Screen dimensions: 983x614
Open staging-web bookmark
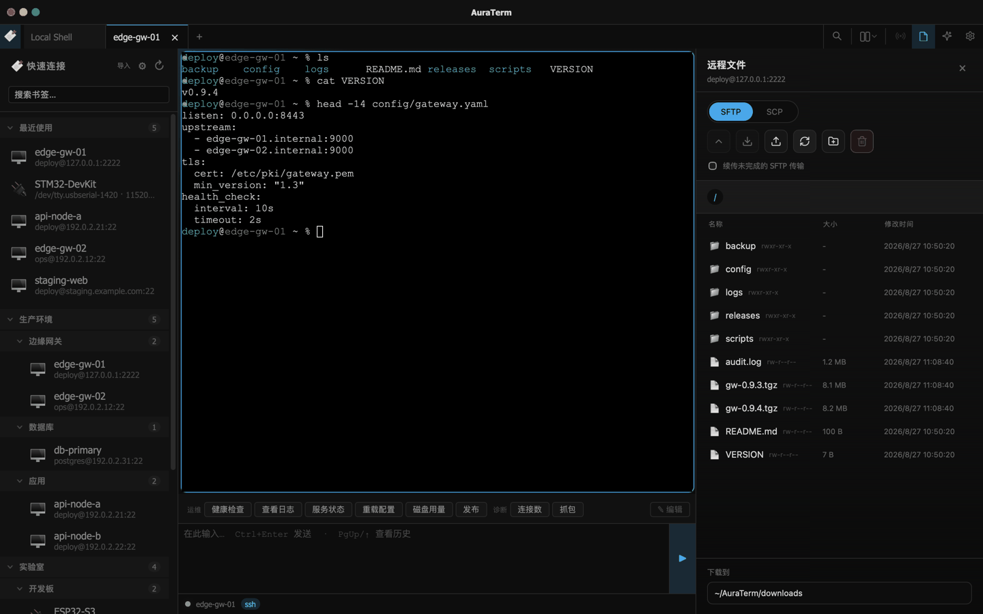coord(84,285)
